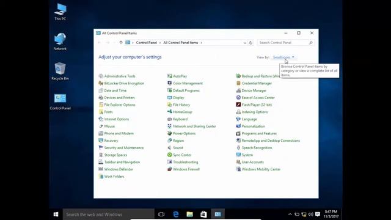Image resolution: width=391 pixels, height=220 pixels.
Task: Open the Speech Recognition microphone icon
Action: pyautogui.click(x=238, y=148)
